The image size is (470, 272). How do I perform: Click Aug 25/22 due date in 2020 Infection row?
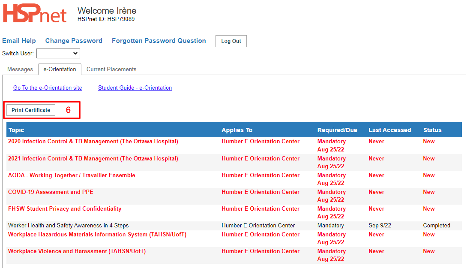tap(331, 149)
